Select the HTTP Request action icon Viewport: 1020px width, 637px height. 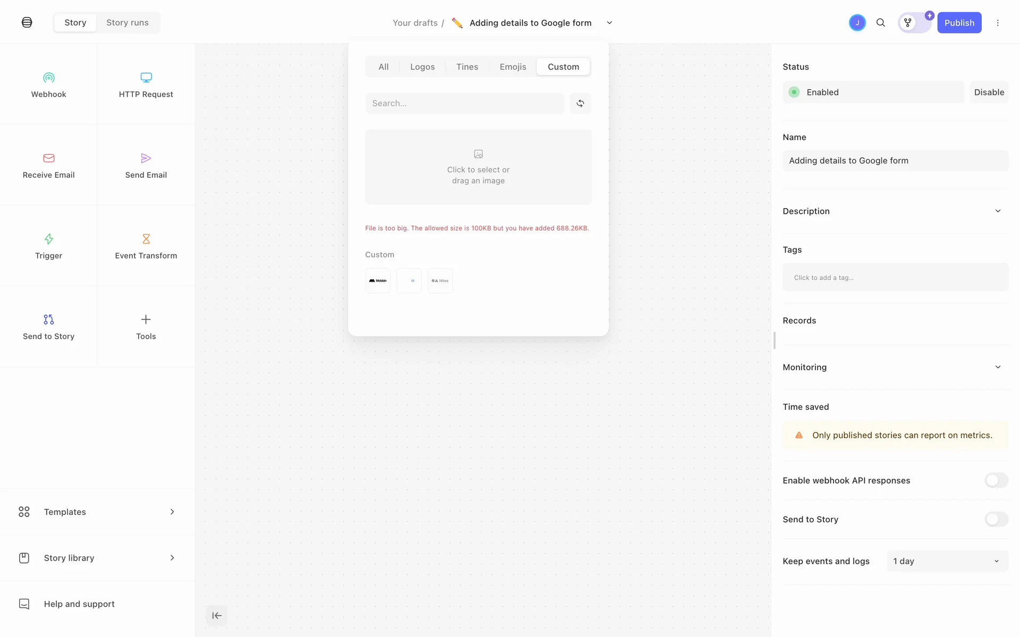pos(146,78)
